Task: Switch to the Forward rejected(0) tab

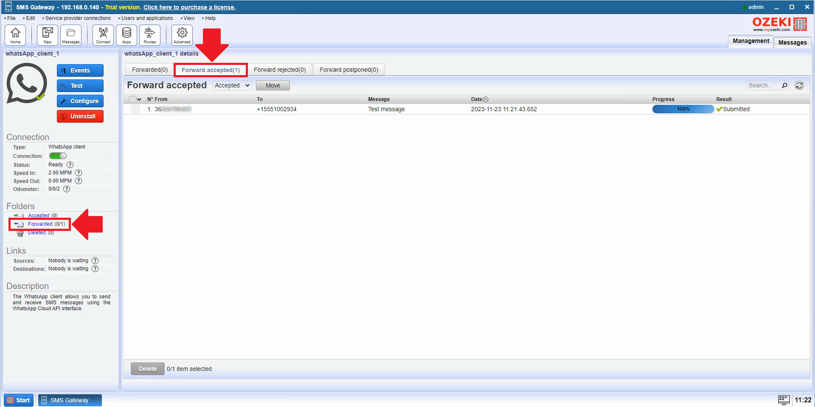Action: 280,70
